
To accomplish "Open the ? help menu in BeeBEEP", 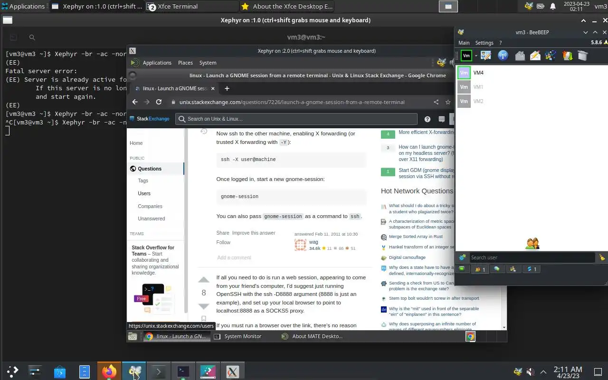I will (x=500, y=43).
